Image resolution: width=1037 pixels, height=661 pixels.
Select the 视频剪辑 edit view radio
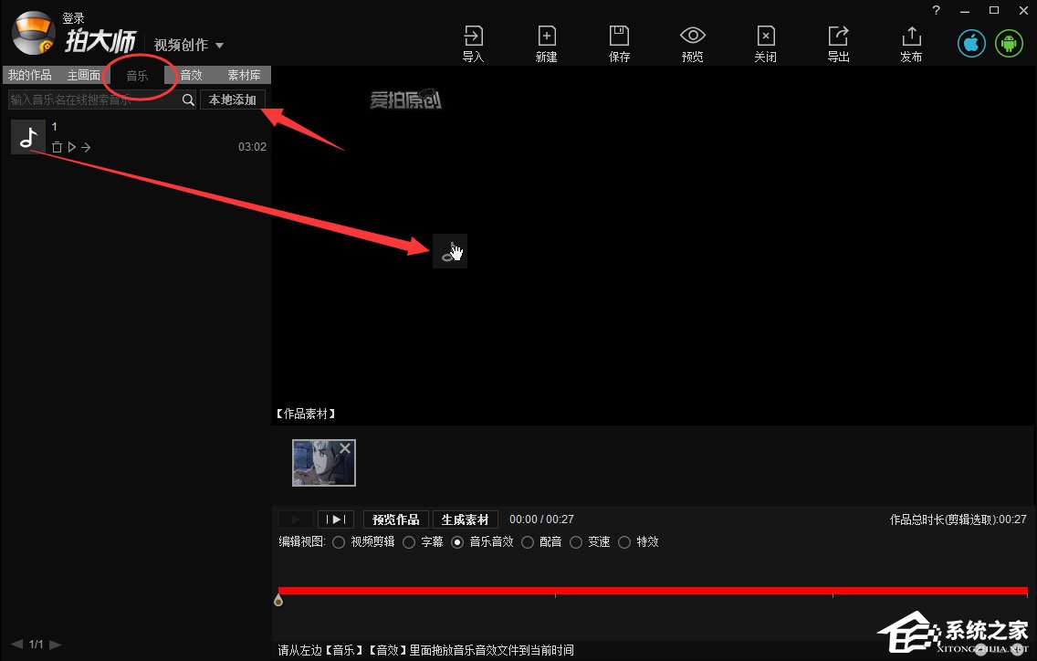tap(339, 542)
